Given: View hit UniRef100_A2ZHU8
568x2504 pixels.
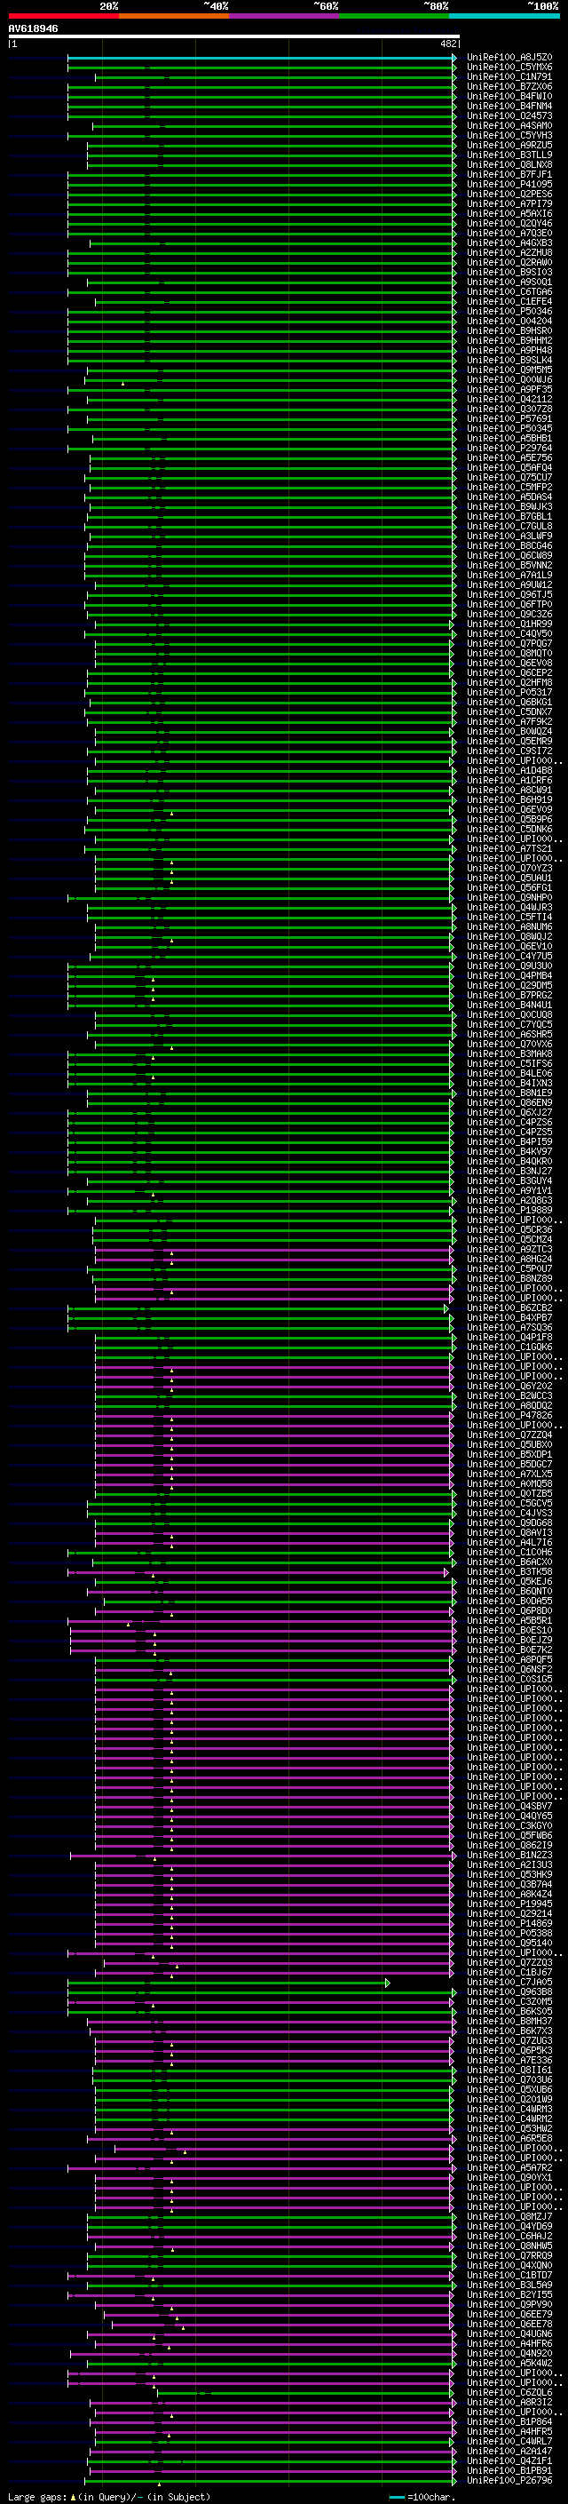Looking at the screenshot, I should pos(509,253).
